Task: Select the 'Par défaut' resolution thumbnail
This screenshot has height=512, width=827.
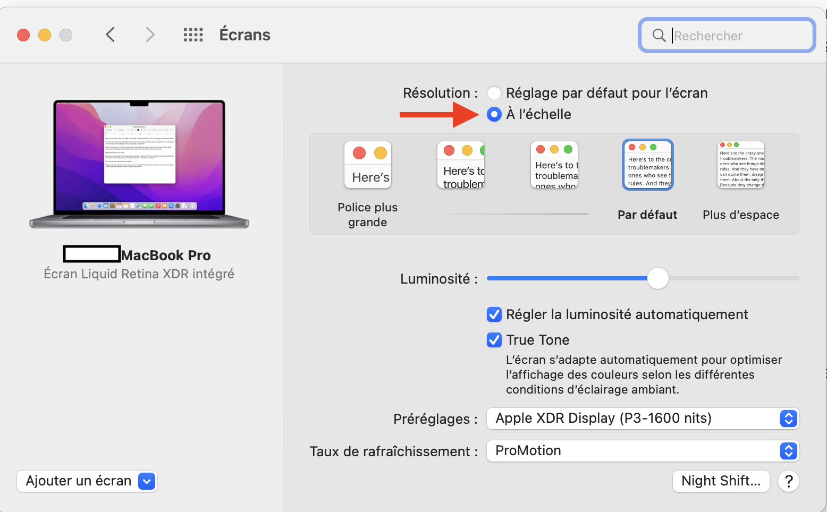Action: pyautogui.click(x=647, y=165)
